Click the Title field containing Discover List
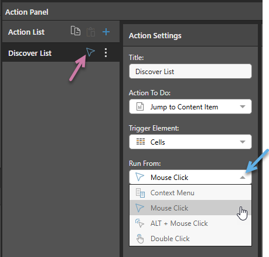 click(190, 71)
